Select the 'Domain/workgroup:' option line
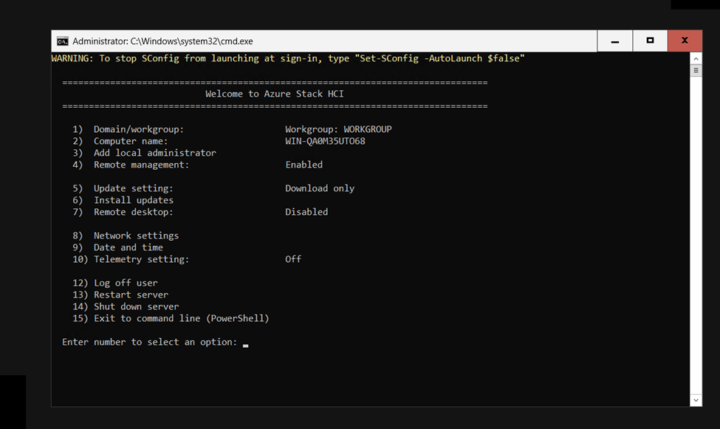 coord(128,129)
